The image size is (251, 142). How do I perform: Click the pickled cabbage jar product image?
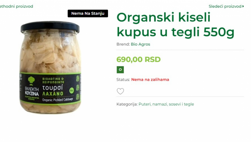(50, 67)
